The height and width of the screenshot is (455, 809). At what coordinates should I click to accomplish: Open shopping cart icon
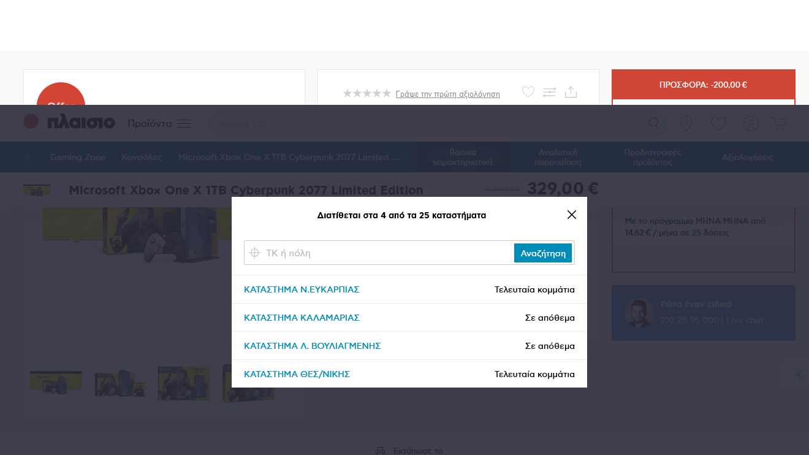(x=780, y=124)
